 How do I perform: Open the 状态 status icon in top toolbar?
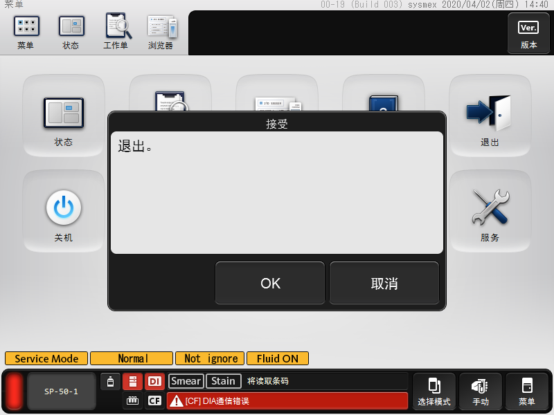point(71,32)
